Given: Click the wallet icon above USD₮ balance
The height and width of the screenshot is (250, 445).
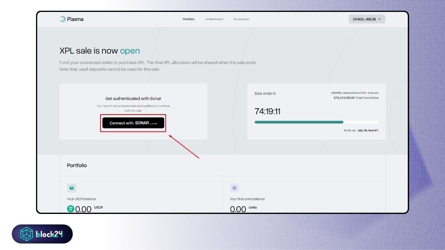Looking at the screenshot, I should click(x=71, y=188).
